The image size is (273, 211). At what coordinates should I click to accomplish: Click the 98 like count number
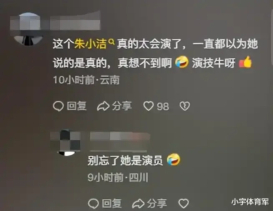163,106
